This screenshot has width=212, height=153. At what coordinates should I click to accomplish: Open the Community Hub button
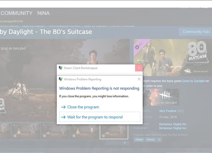pyautogui.click(x=196, y=32)
